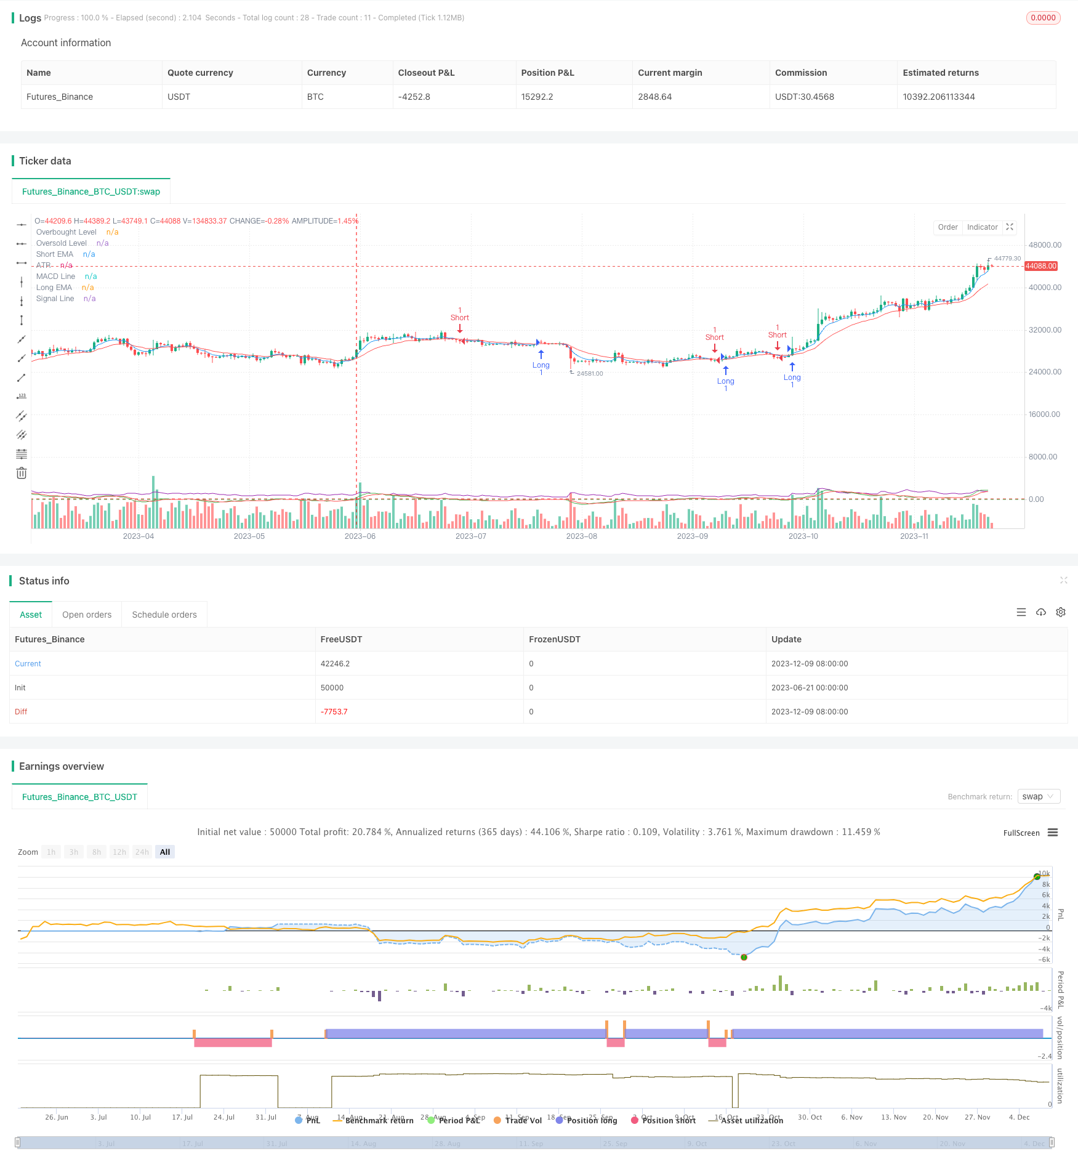Screen dimensions: 1078x1167
Task: Toggle the PnL legend series
Action: [x=308, y=1120]
